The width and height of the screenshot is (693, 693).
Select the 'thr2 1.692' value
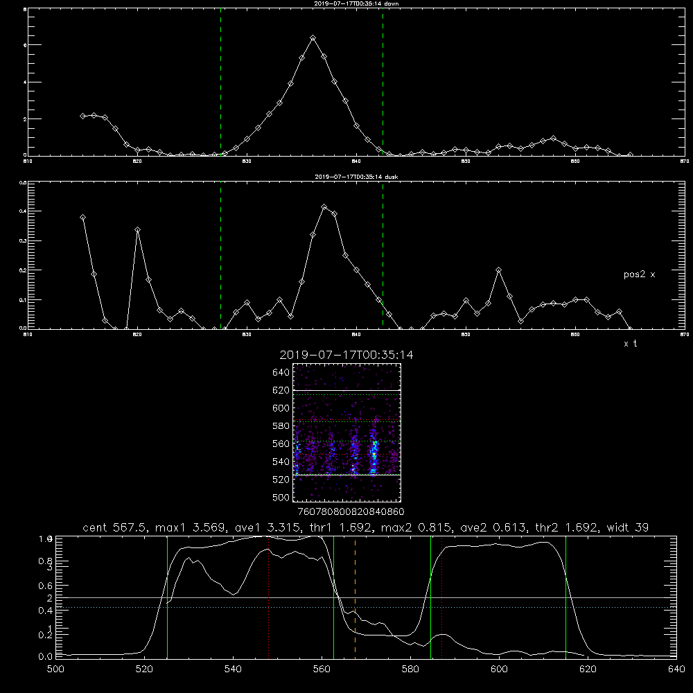(x=567, y=527)
